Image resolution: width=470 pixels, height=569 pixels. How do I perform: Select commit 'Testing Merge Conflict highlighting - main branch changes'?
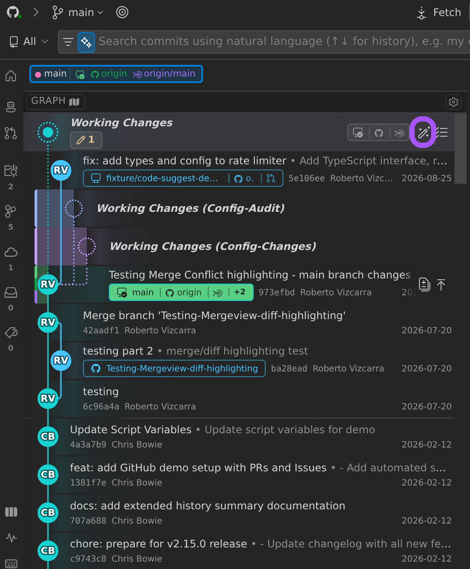239,284
